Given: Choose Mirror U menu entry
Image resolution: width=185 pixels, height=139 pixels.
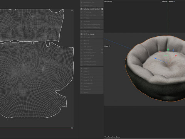Looking at the screenshot, I should tap(92, 41).
